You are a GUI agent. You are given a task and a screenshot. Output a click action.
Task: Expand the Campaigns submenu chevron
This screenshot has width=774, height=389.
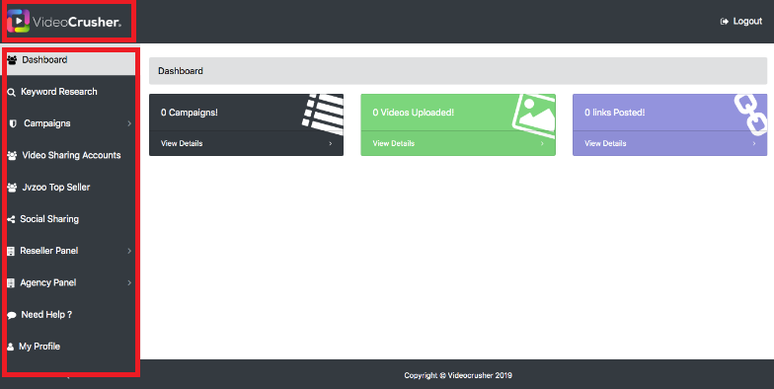coord(129,123)
